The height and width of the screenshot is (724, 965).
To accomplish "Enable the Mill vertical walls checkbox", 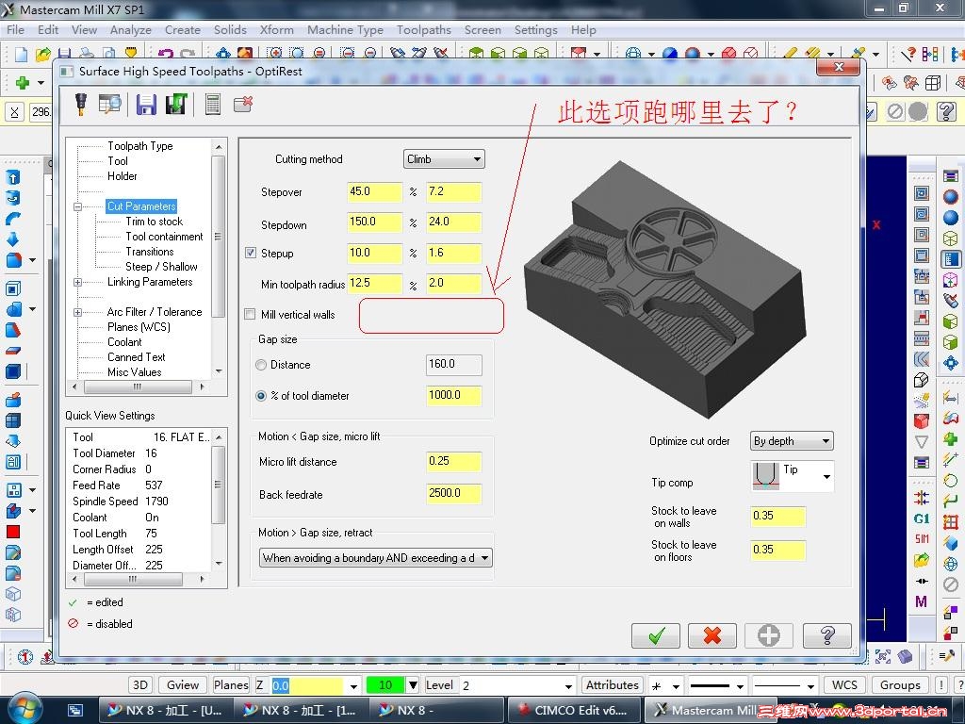I will [250, 314].
